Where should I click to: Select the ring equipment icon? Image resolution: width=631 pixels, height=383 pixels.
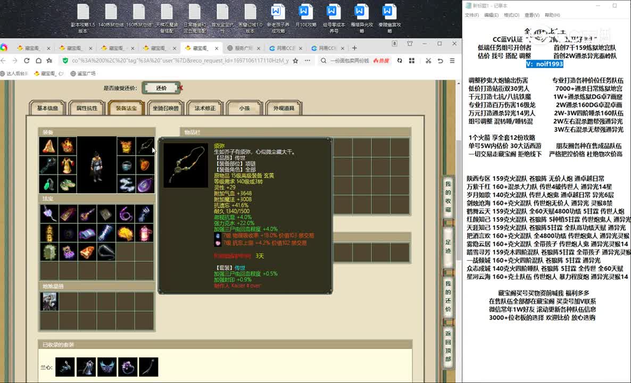pyautogui.click(x=127, y=165)
